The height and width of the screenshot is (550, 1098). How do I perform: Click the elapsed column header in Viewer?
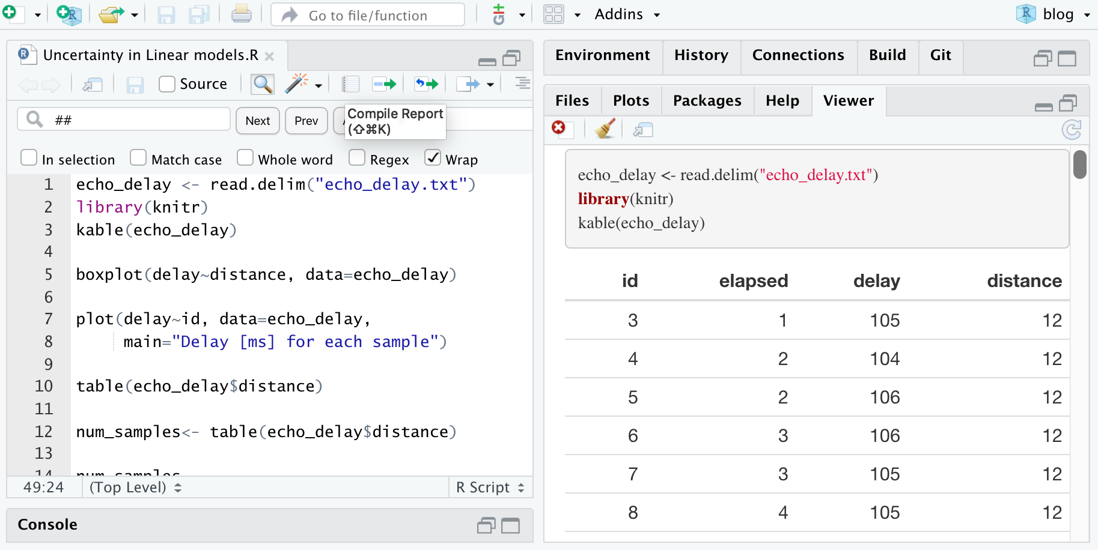[x=754, y=281]
